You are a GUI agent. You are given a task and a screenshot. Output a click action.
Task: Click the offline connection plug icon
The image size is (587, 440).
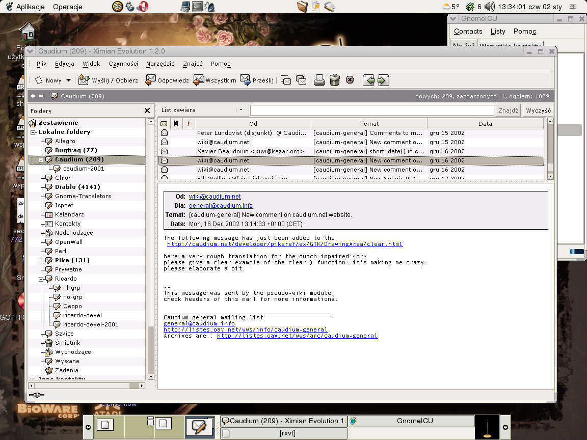(x=36, y=395)
